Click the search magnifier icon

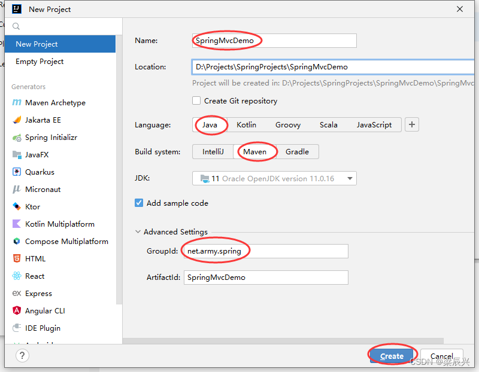point(16,26)
